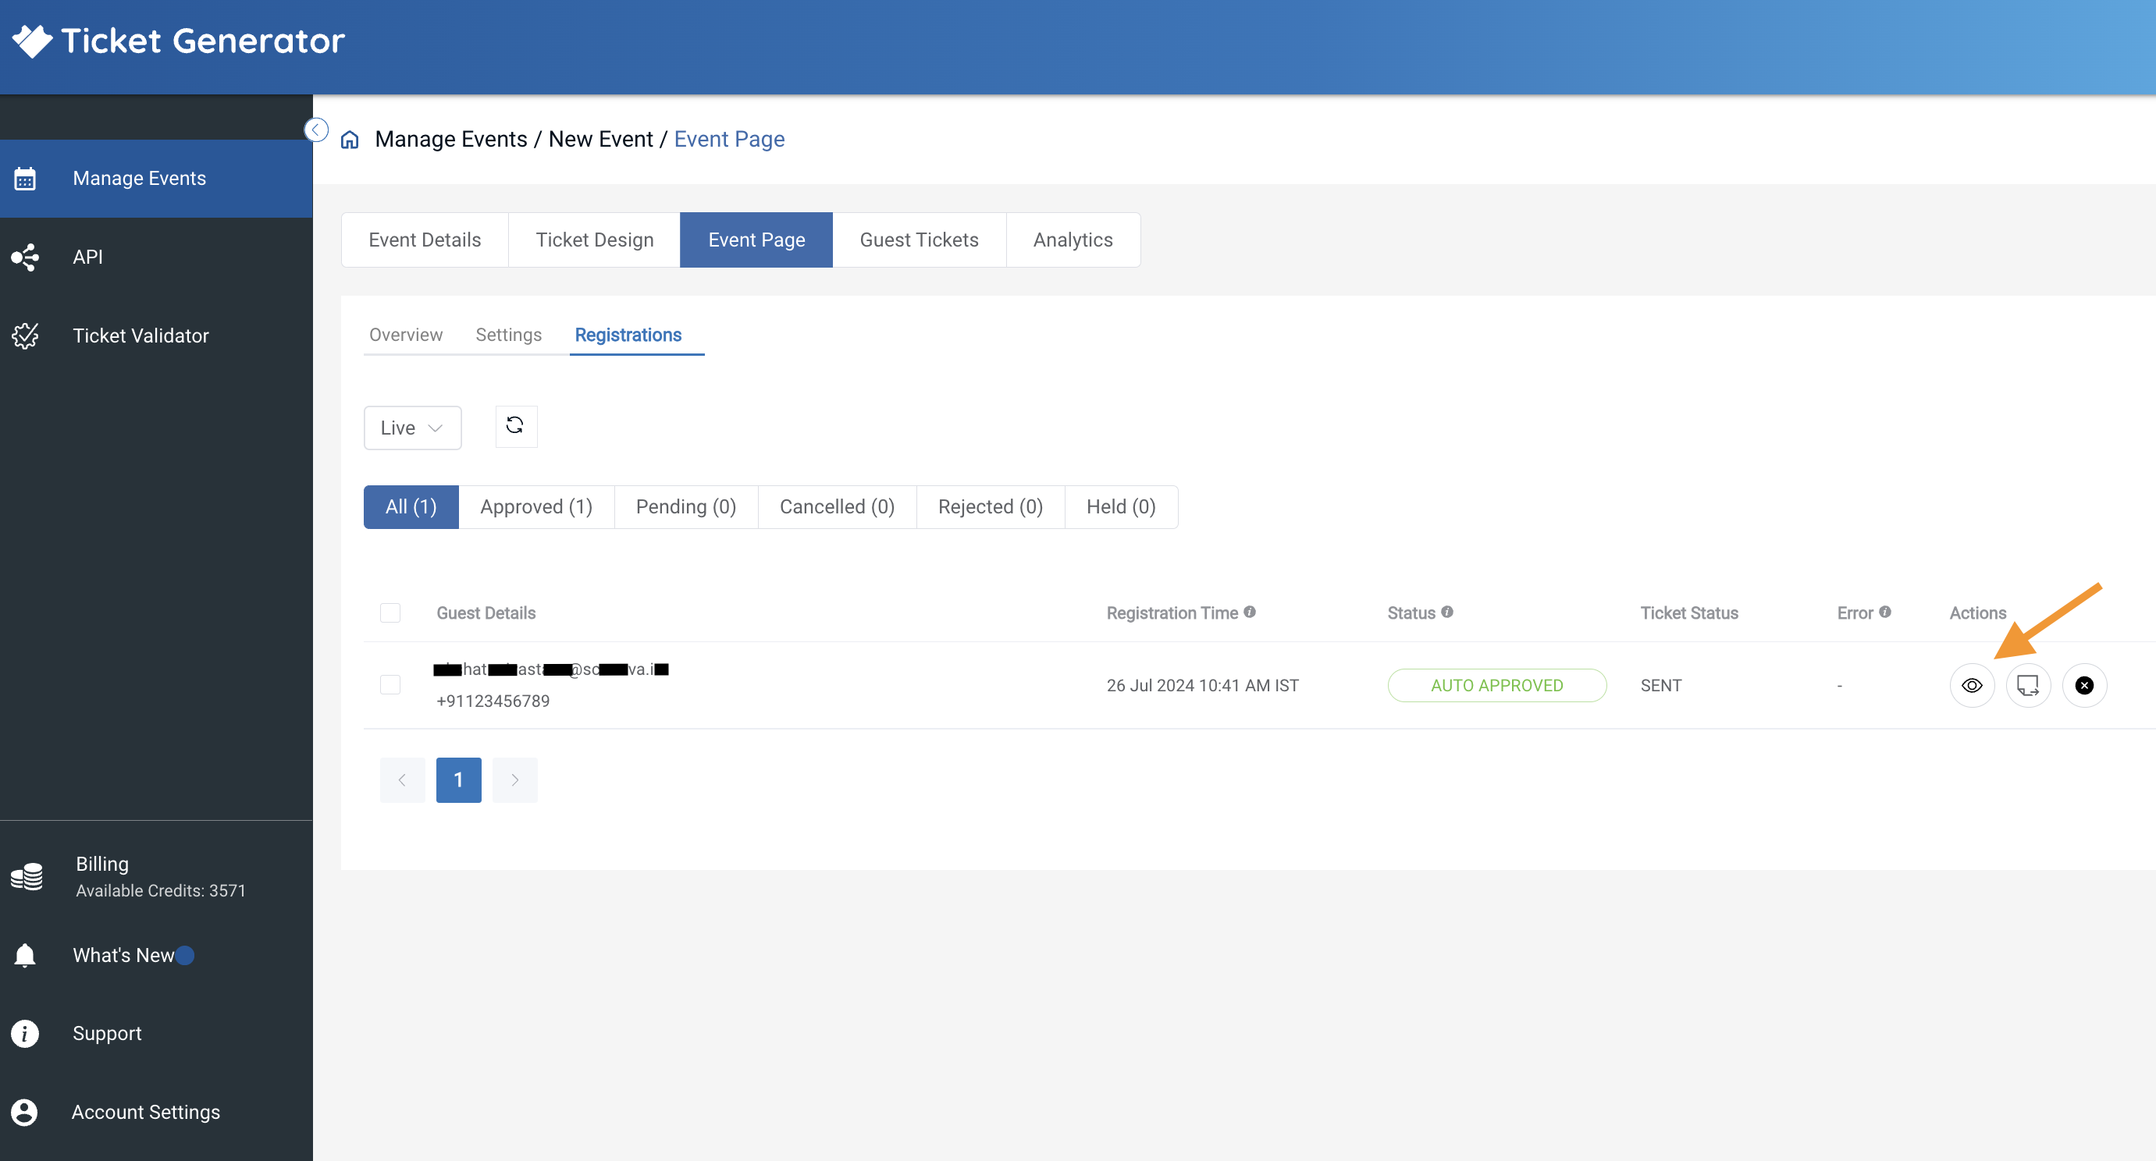Click the Guest Details column header
This screenshot has width=2156, height=1161.
pyautogui.click(x=486, y=613)
